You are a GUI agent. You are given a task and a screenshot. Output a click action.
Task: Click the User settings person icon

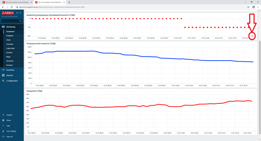(3, 131)
